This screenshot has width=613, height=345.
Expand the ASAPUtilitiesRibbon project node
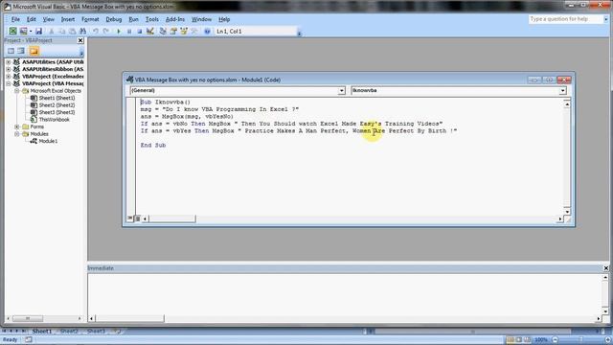(9, 69)
